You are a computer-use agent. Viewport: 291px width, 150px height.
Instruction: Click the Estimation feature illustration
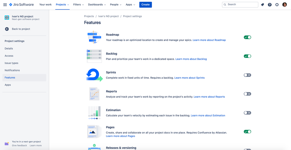click(94, 113)
